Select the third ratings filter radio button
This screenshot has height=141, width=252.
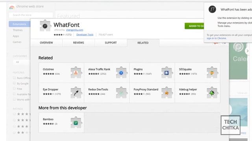point(14,126)
